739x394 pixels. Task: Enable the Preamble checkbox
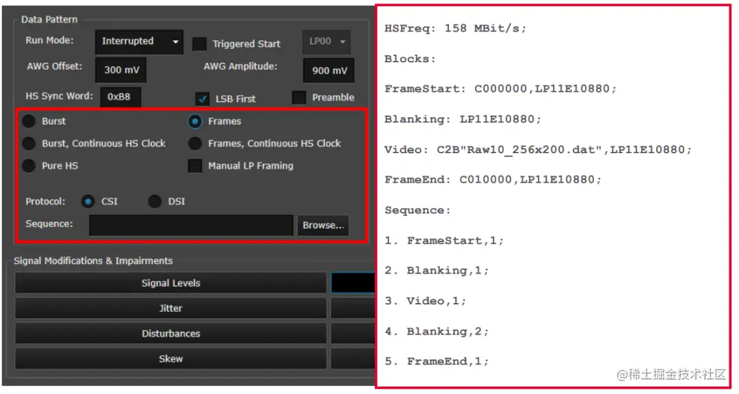299,98
